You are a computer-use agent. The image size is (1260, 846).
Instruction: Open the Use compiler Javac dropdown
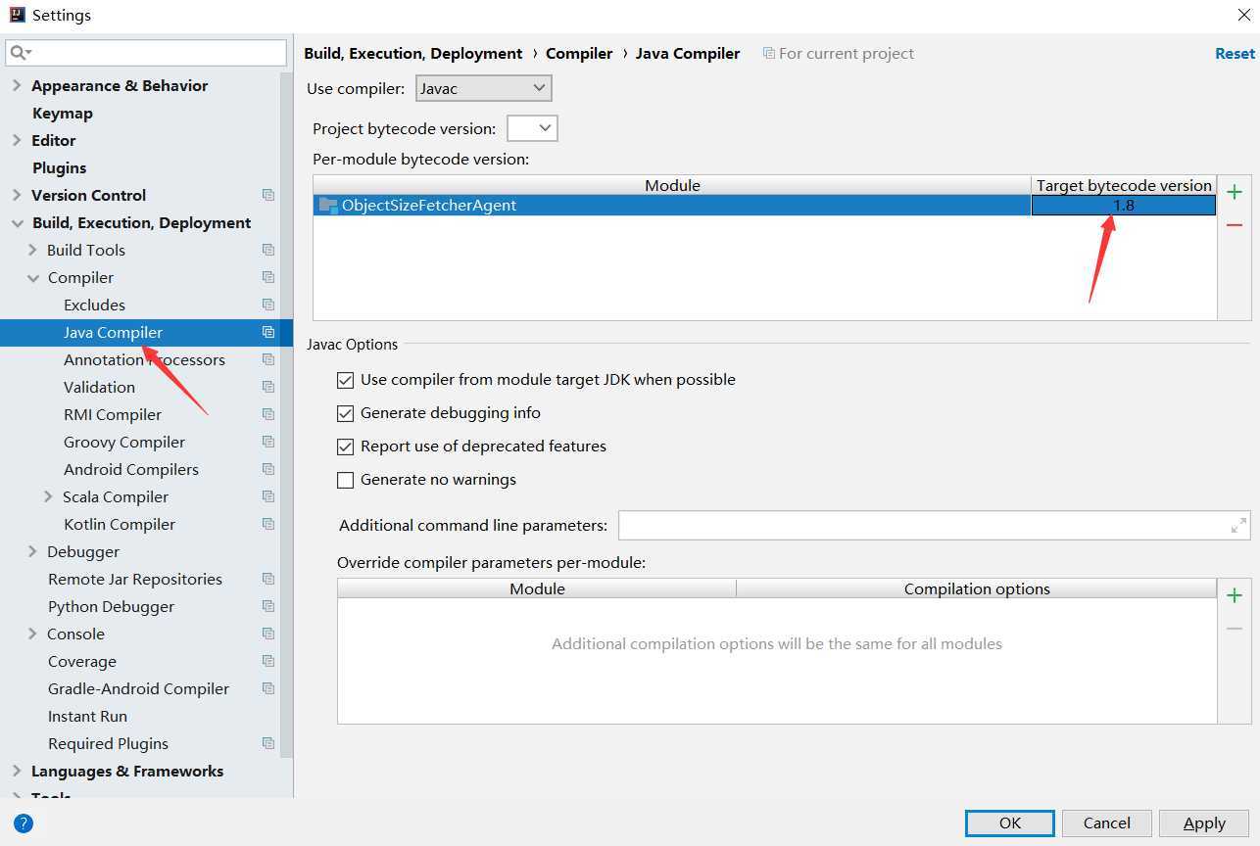484,88
